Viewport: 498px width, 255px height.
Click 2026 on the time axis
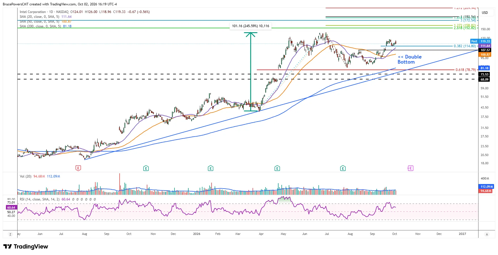click(197, 234)
